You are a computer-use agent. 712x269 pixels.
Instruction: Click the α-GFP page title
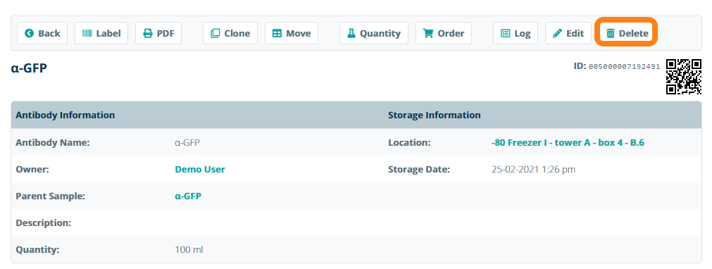(x=29, y=68)
